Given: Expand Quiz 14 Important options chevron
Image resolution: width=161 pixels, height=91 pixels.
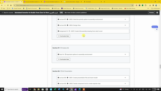Looking at the screenshot, I should tap(125, 54).
